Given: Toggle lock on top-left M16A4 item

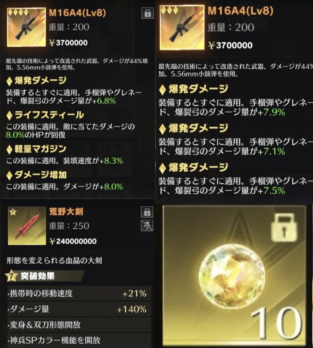Looking at the screenshot, I should [147, 13].
